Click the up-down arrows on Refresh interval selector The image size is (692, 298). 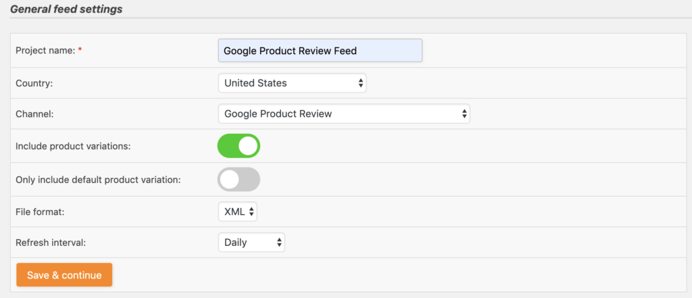(x=278, y=243)
